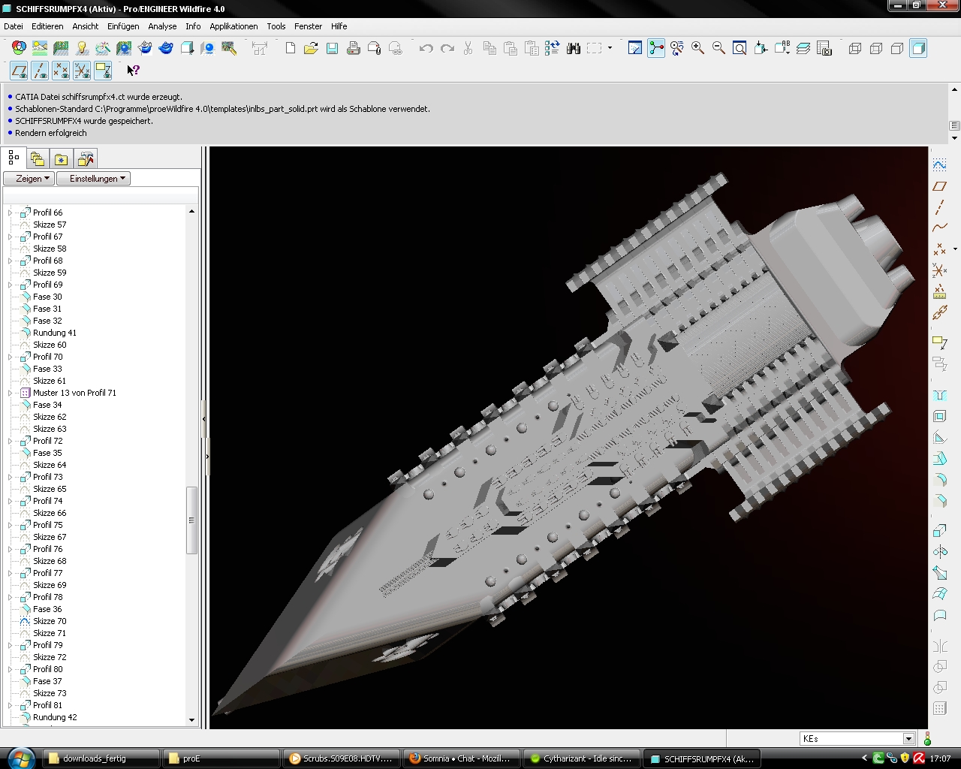
Task: Open the KEs selection filter dropdown
Action: click(x=908, y=739)
